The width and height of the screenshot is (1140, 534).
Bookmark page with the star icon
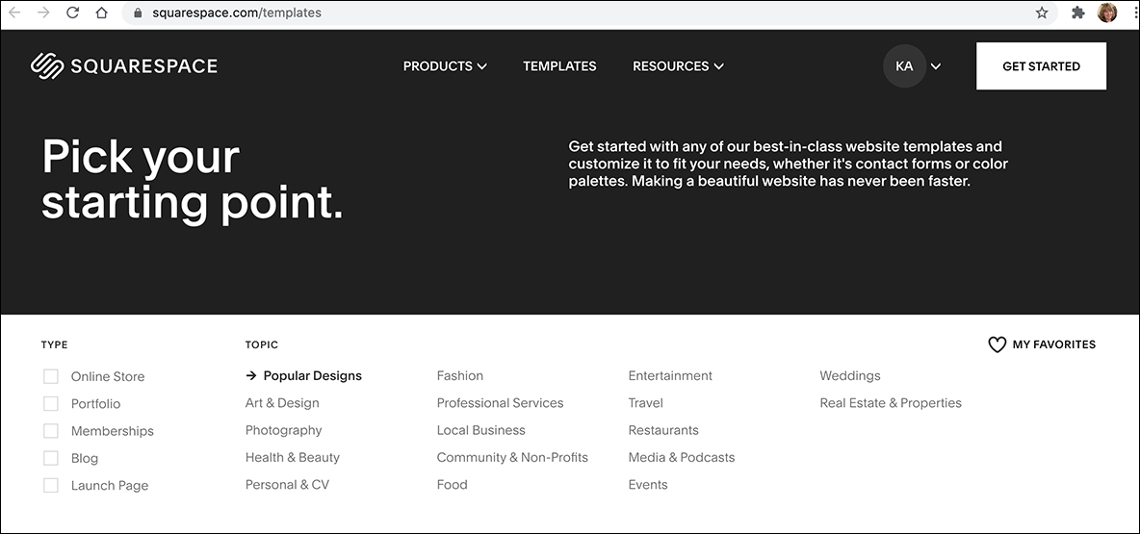(1042, 13)
